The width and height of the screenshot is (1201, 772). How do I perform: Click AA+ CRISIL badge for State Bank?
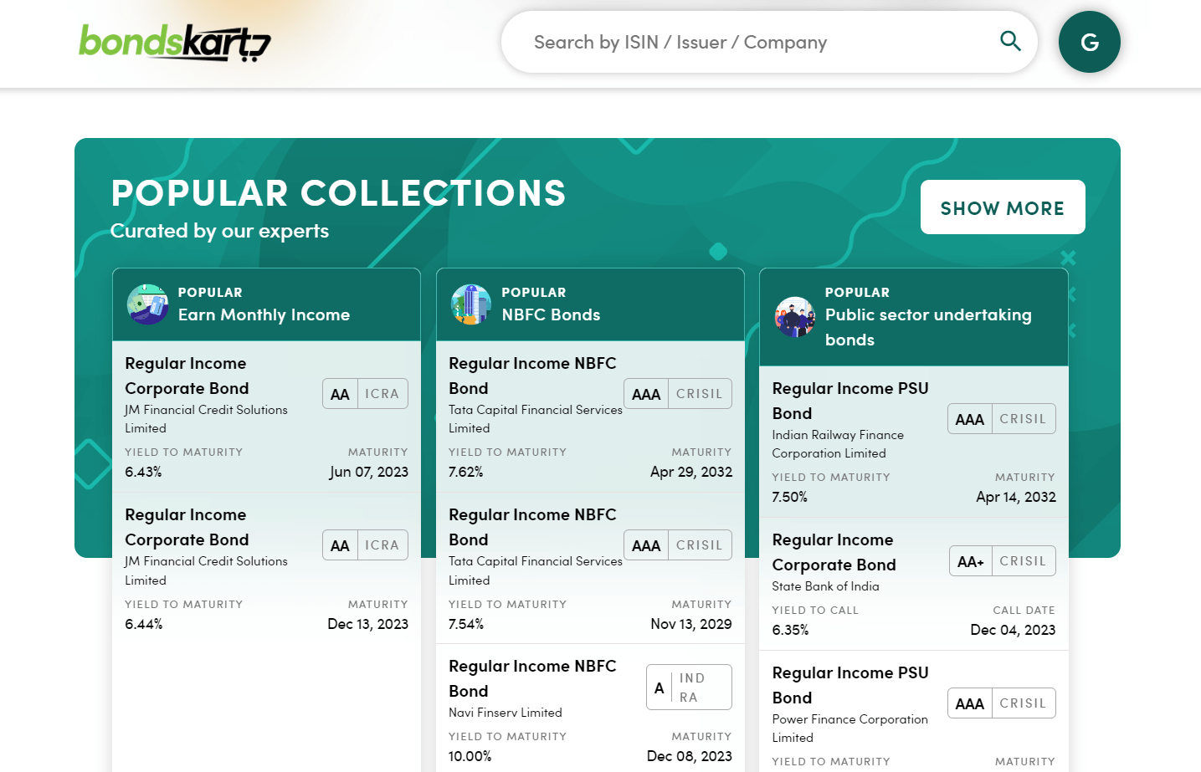(x=1003, y=561)
